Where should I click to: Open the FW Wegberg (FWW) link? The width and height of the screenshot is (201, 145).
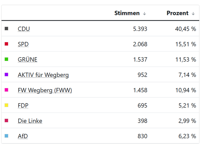point(45,90)
